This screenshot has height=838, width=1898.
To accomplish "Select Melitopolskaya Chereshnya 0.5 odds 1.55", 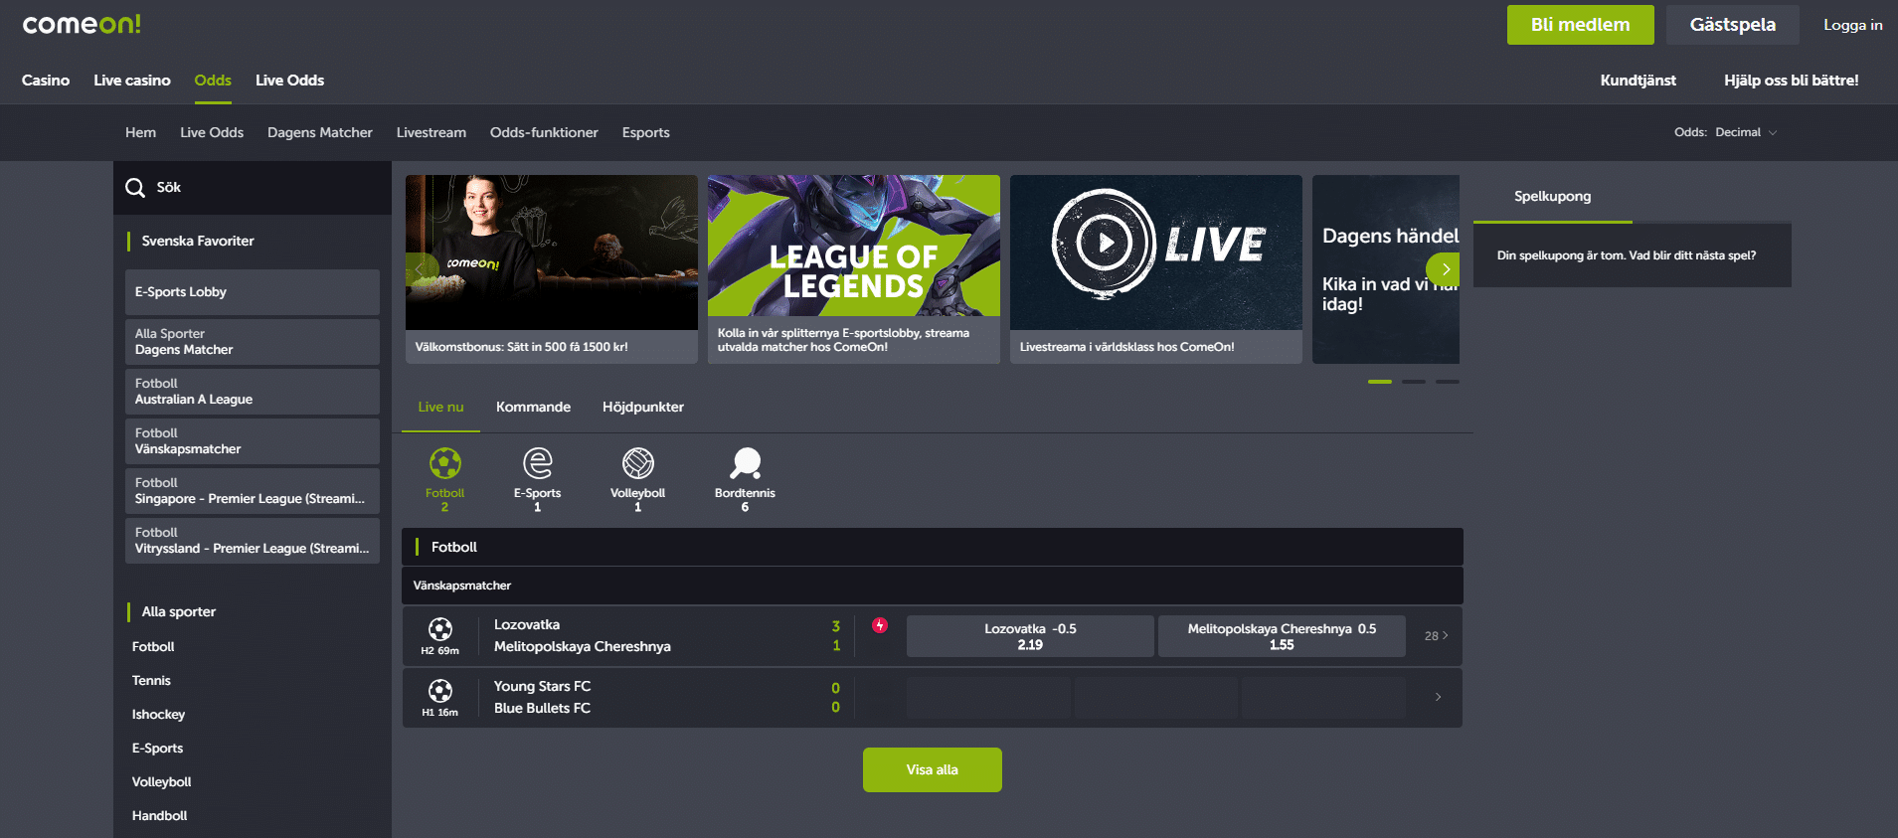I will pyautogui.click(x=1282, y=636).
